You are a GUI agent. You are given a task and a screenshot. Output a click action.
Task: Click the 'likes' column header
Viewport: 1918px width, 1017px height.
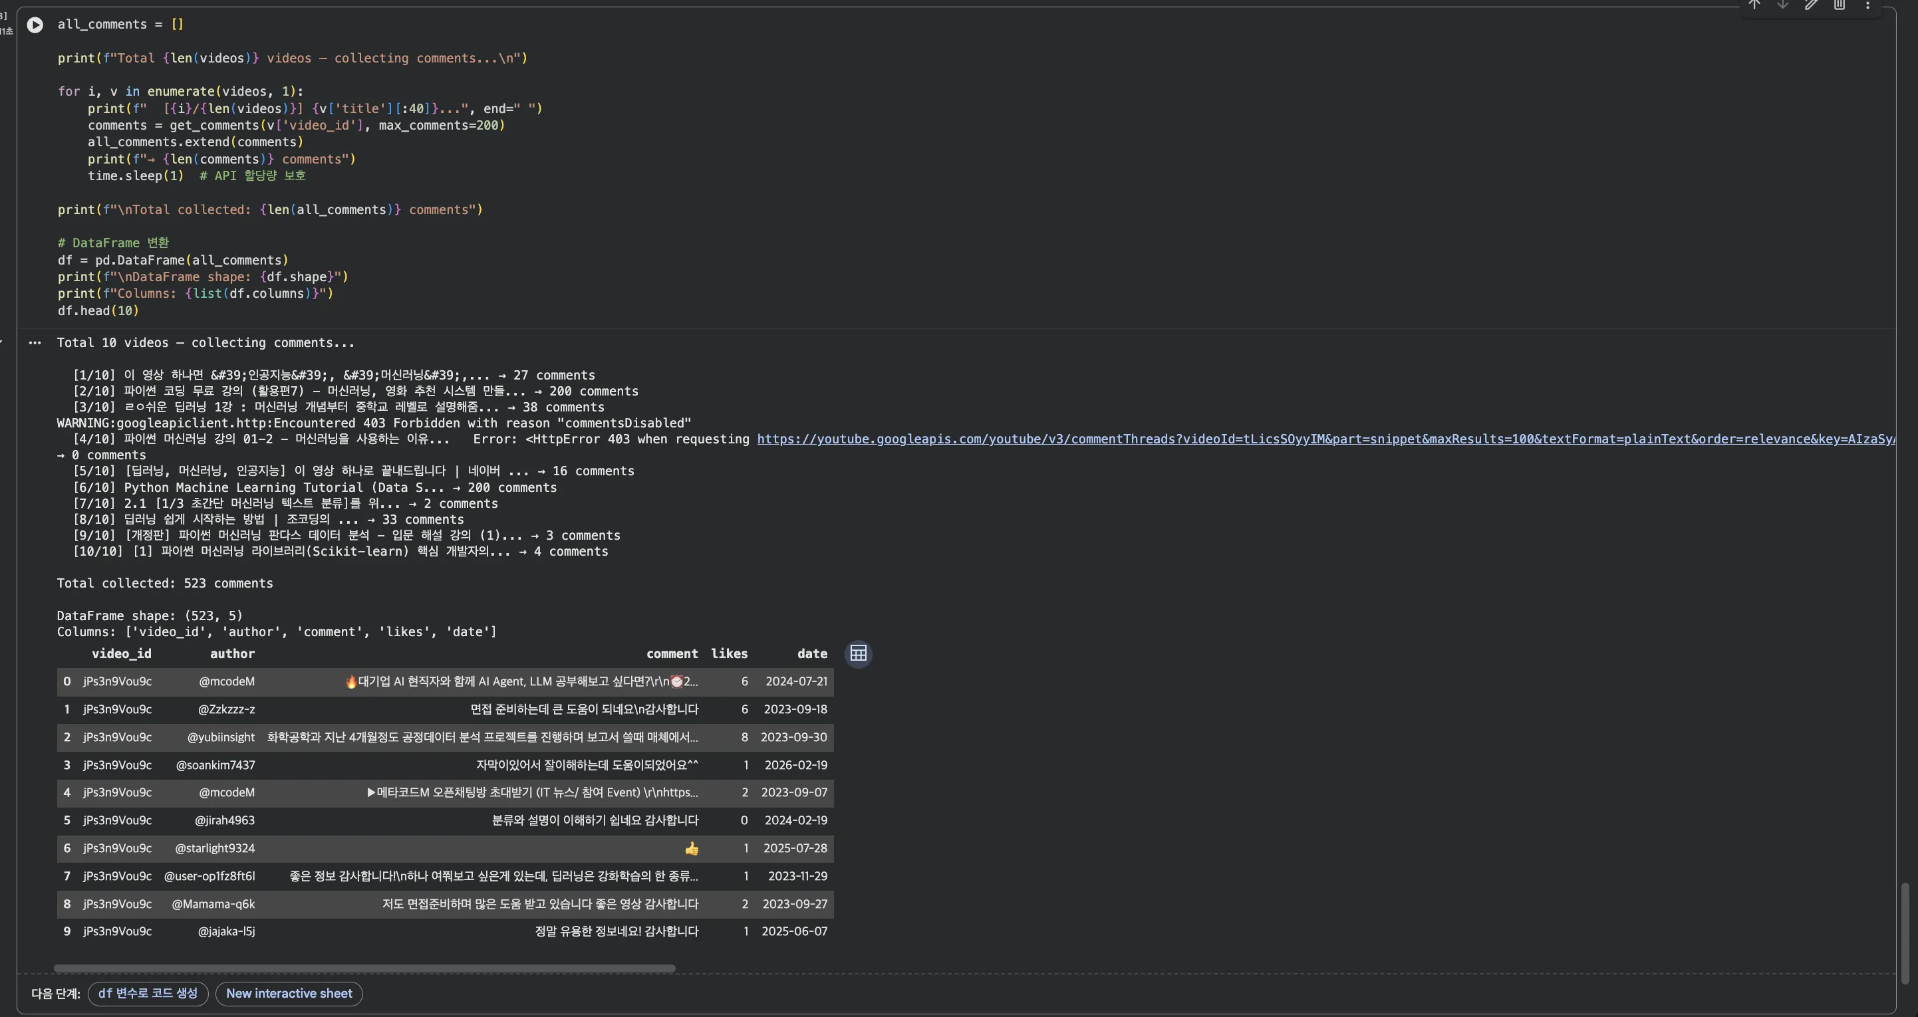pos(729,653)
